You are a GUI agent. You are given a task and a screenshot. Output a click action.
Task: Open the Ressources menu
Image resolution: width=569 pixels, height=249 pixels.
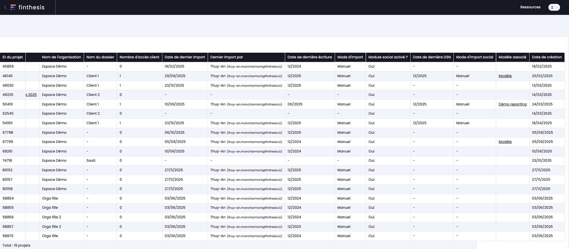[x=530, y=7]
